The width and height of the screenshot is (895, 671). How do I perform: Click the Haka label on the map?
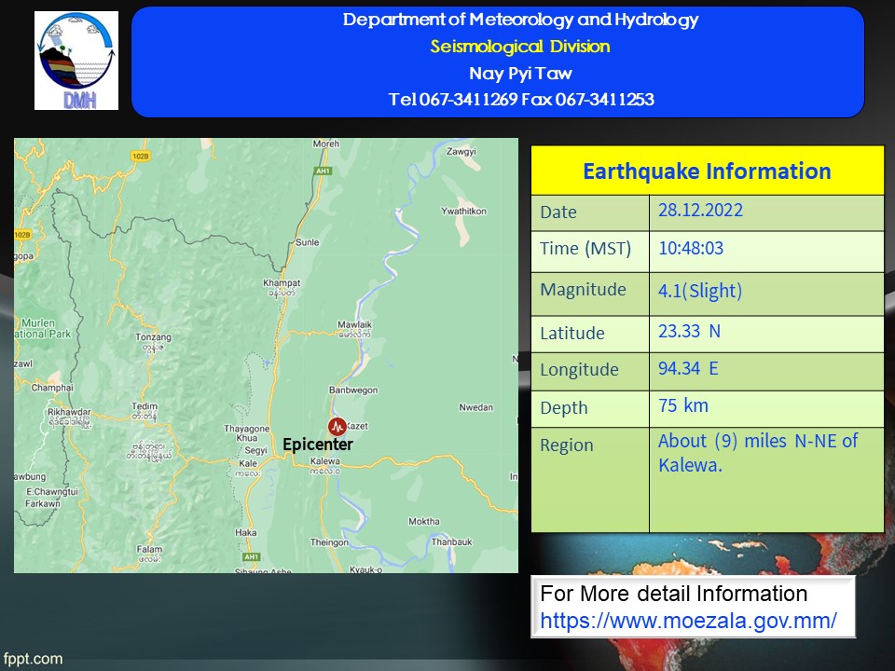pyautogui.click(x=245, y=533)
